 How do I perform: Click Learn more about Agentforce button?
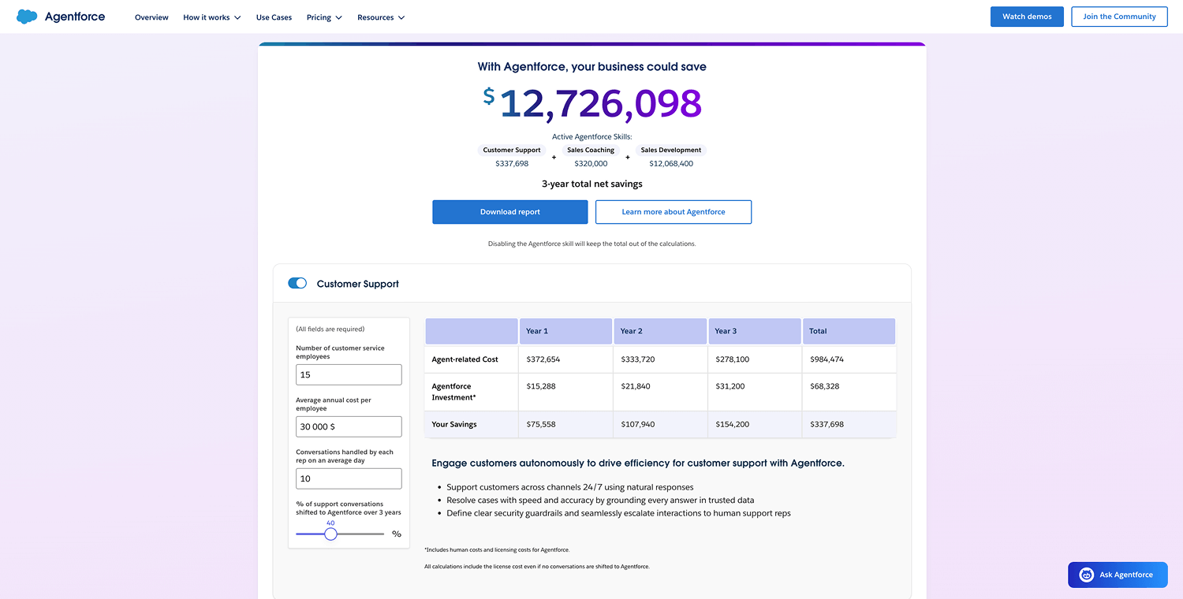coord(674,212)
